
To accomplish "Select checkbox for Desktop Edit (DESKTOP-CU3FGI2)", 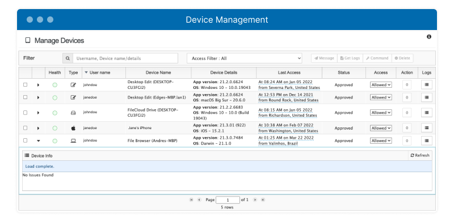I will (25, 85).
